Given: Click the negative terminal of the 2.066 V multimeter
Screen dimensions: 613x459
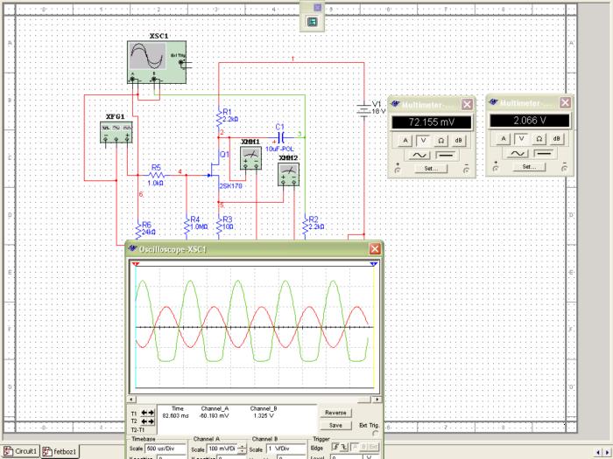Looking at the screenshot, I should [x=565, y=169].
